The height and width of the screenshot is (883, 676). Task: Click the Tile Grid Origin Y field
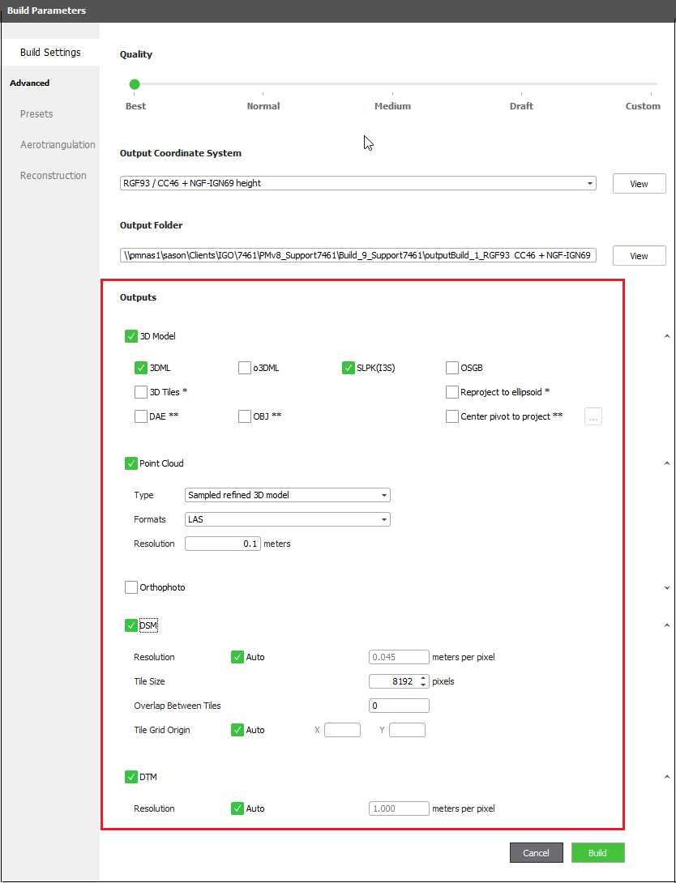coord(407,730)
